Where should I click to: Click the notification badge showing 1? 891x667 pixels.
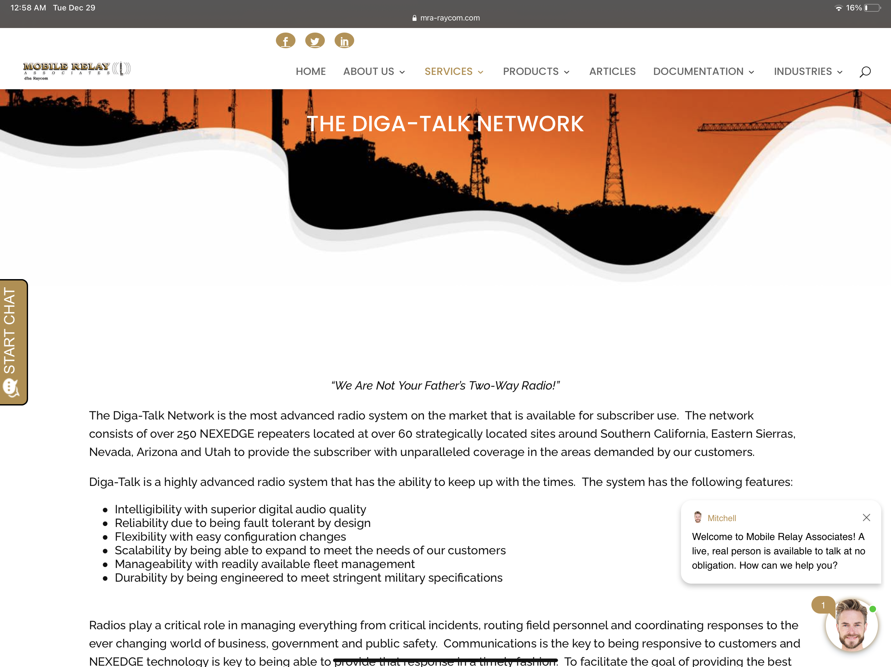pos(823,605)
